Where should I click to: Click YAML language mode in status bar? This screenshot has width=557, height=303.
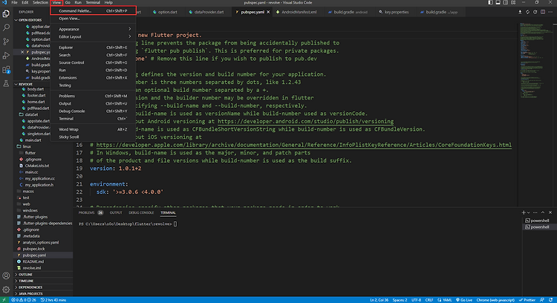[x=444, y=300]
